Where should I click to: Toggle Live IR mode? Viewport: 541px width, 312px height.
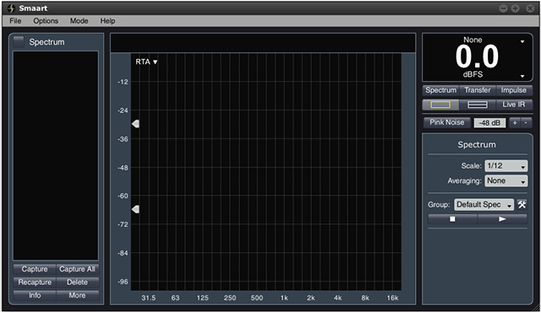coord(514,105)
